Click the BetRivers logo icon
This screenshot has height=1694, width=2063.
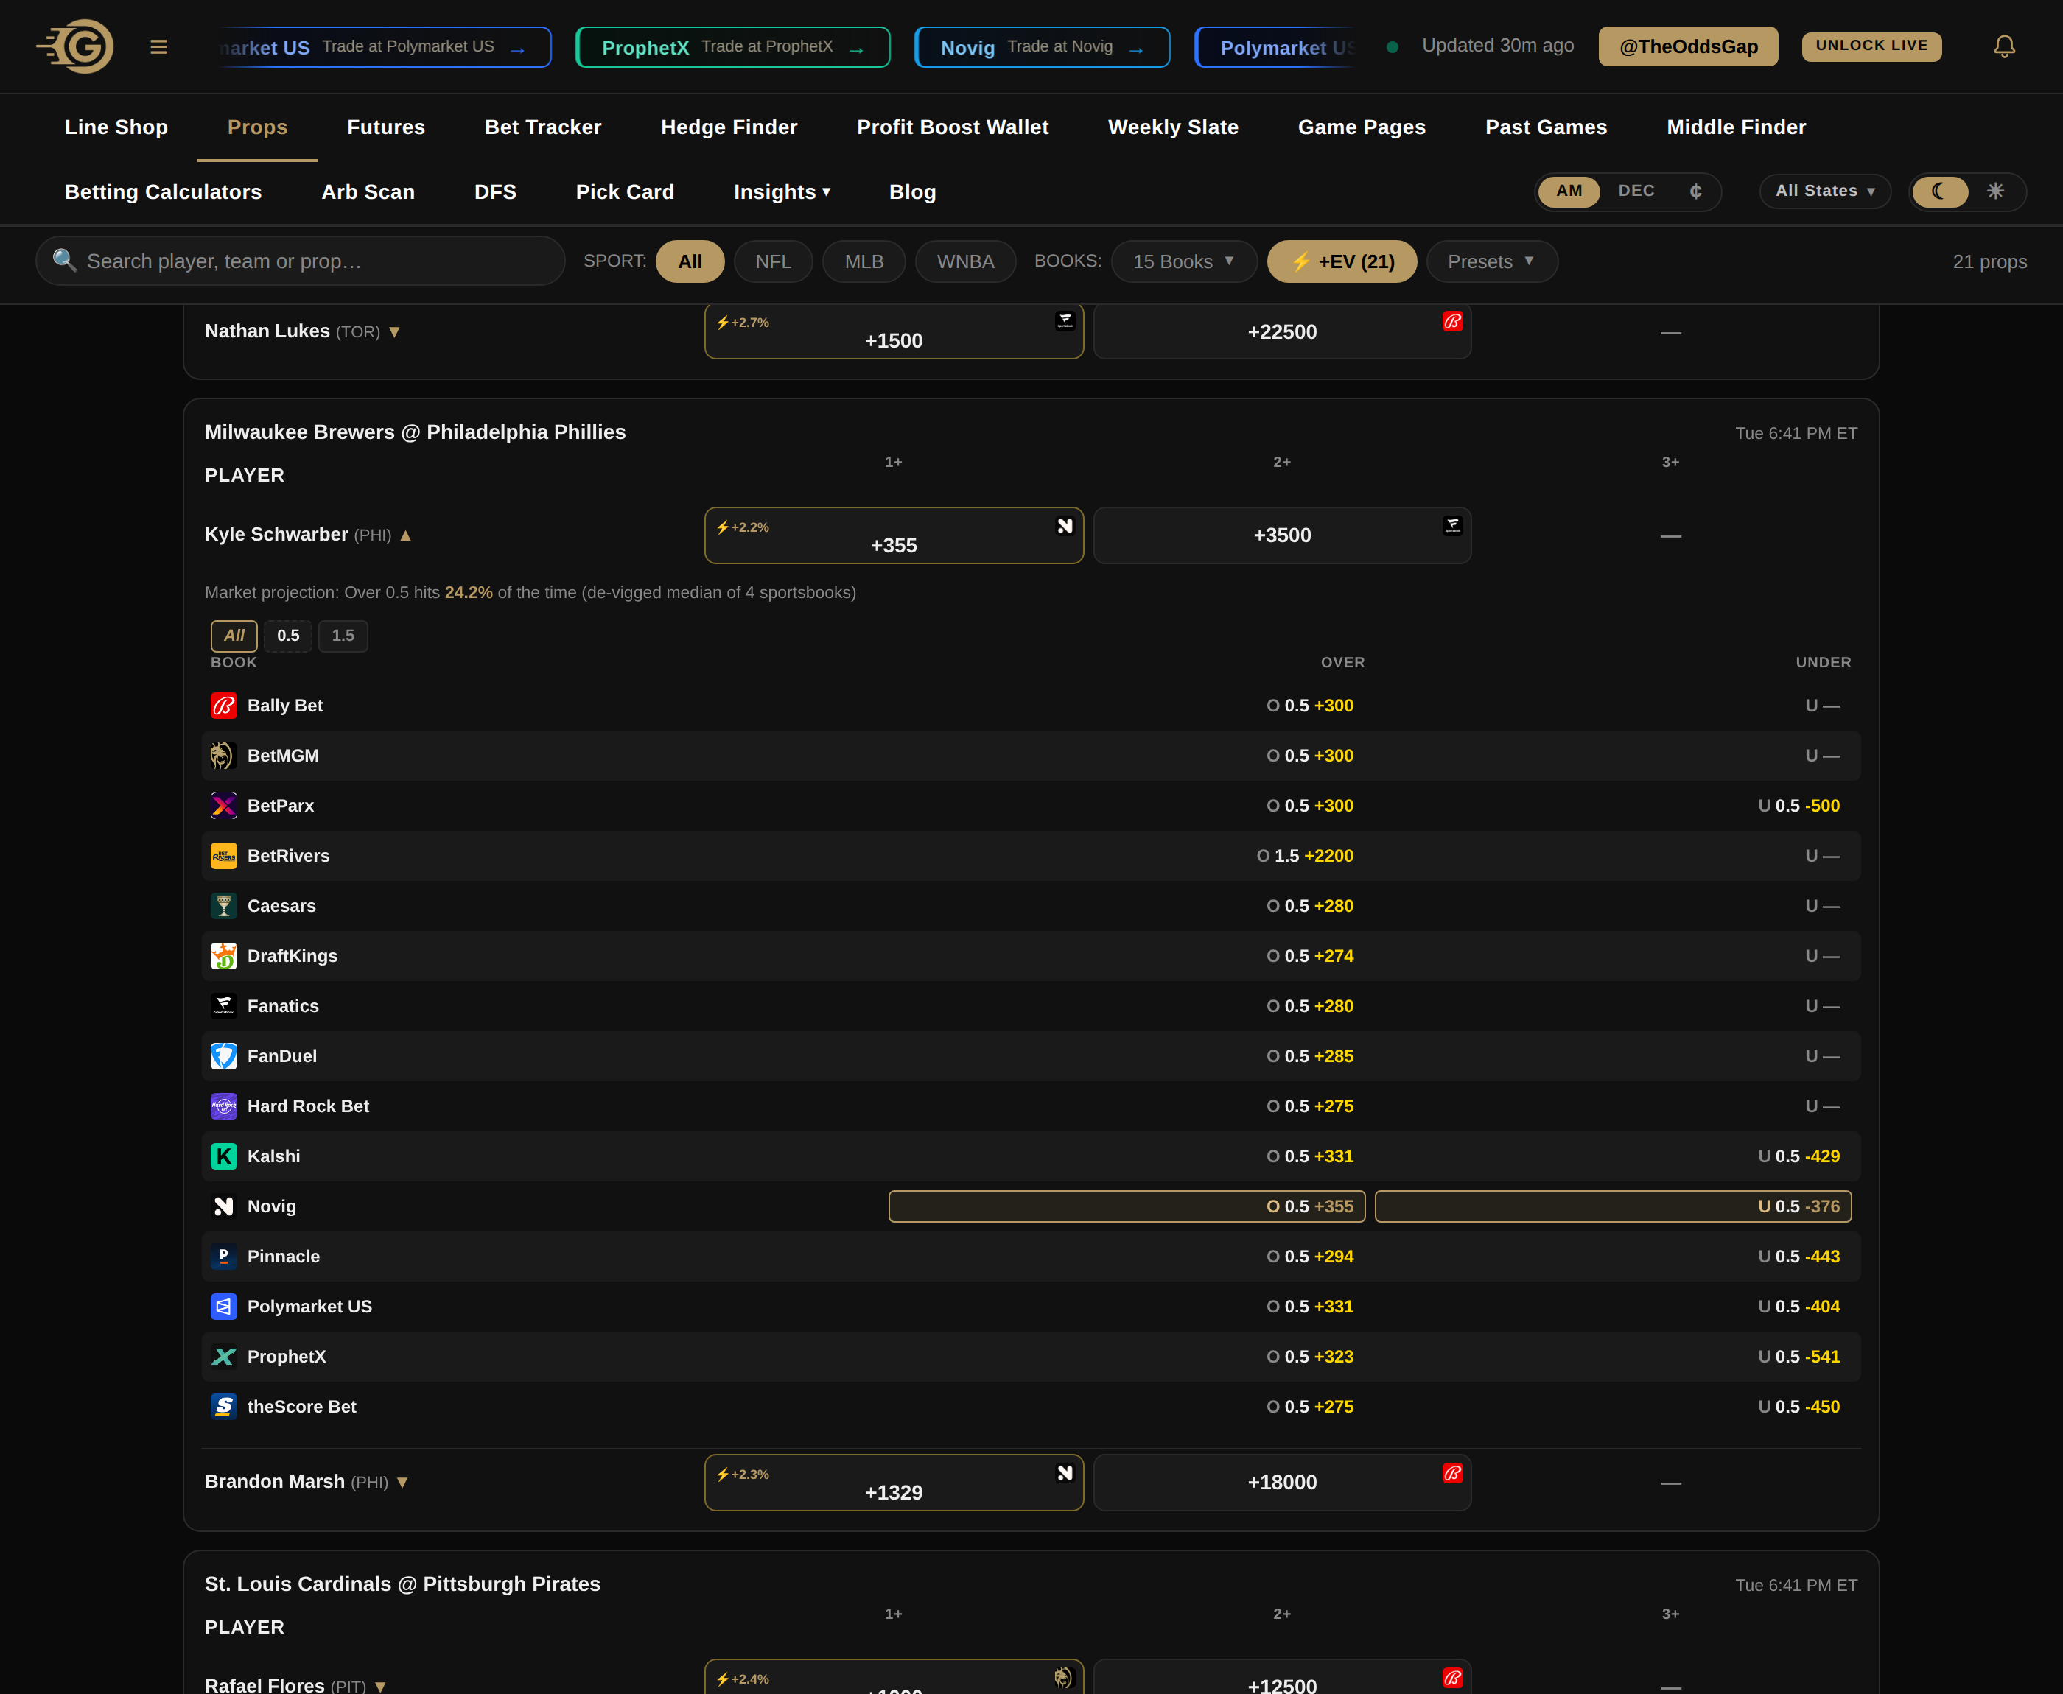click(223, 856)
